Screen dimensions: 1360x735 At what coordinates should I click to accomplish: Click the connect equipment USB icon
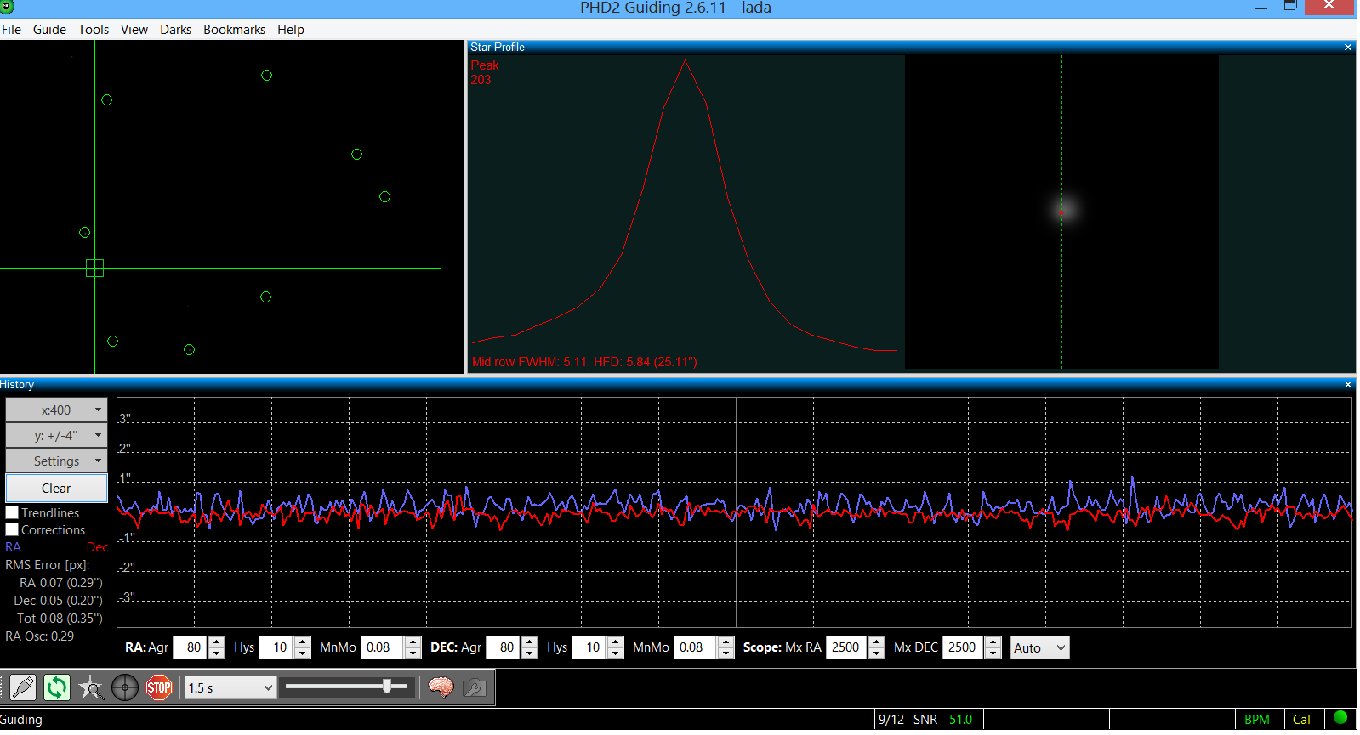tap(23, 687)
